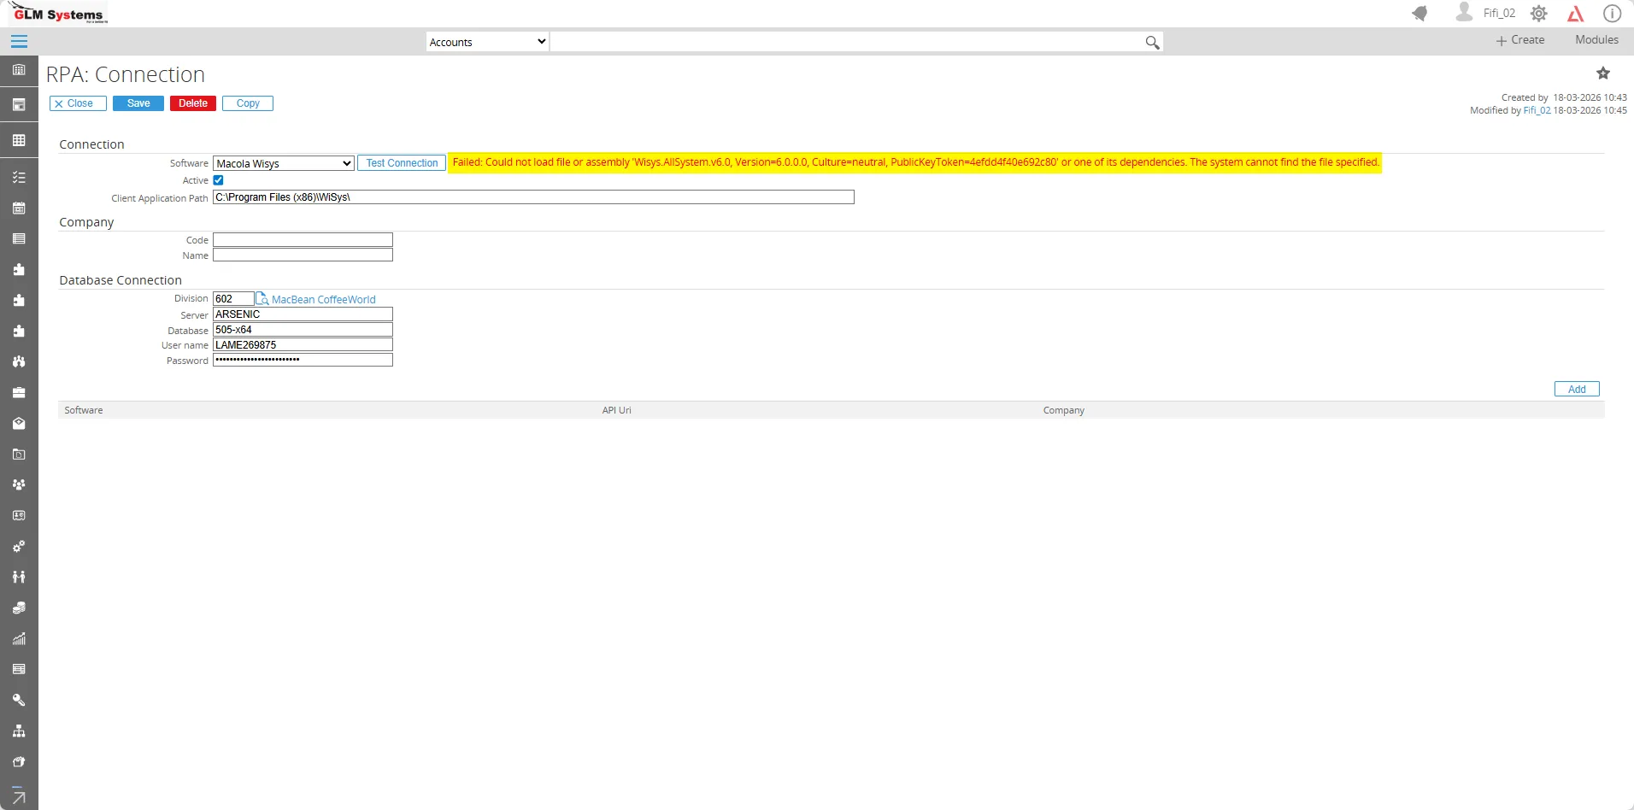Open the briefcase sidebar icon
1634x810 pixels.
point(19,393)
